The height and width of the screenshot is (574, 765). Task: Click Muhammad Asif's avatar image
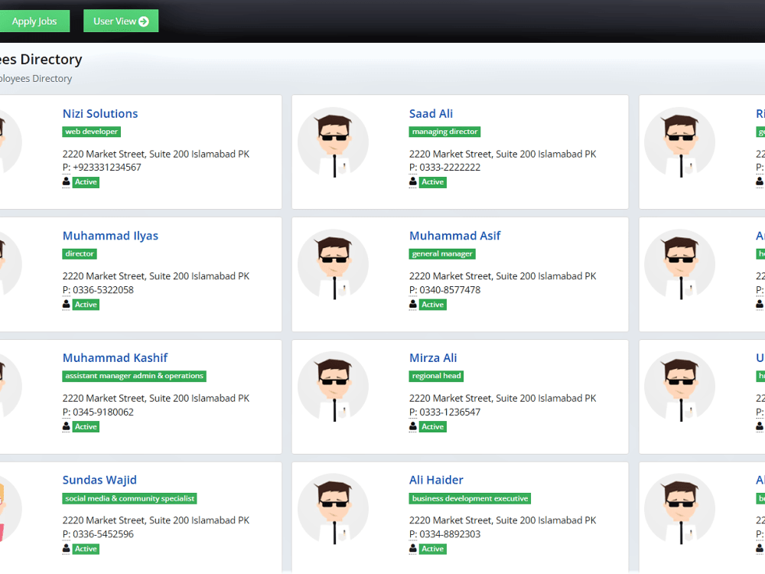(334, 265)
